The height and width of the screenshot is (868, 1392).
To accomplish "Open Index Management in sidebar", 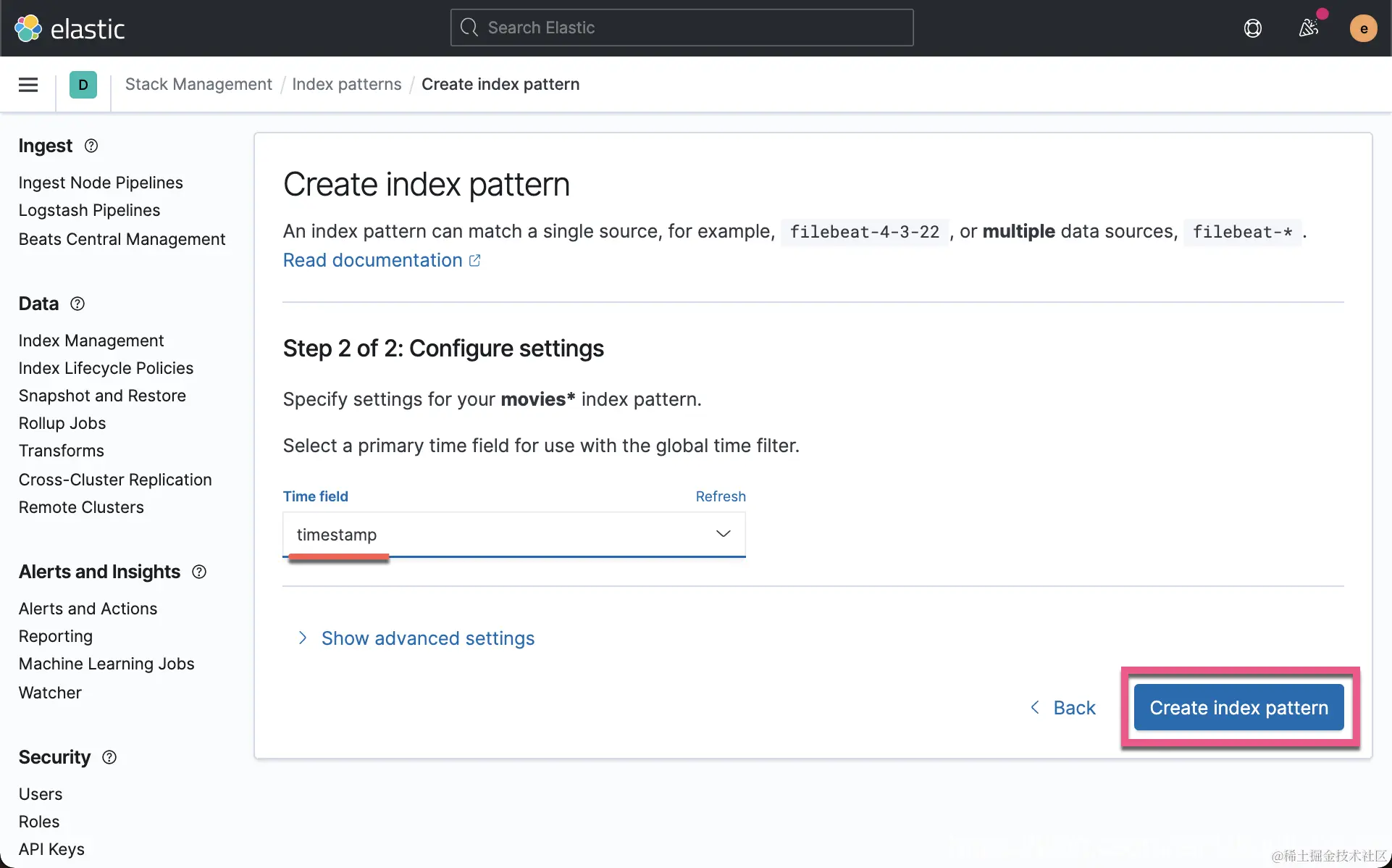I will click(x=91, y=341).
